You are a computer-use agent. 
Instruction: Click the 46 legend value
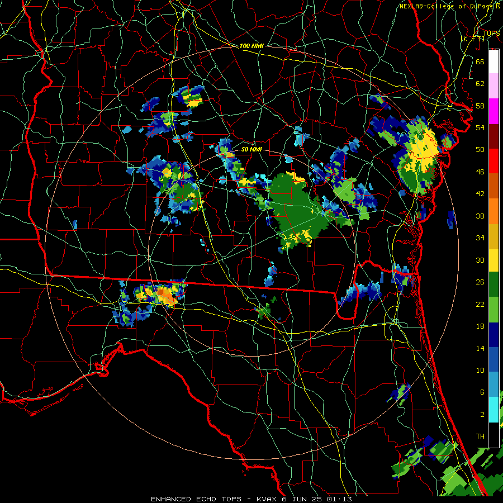point(480,172)
